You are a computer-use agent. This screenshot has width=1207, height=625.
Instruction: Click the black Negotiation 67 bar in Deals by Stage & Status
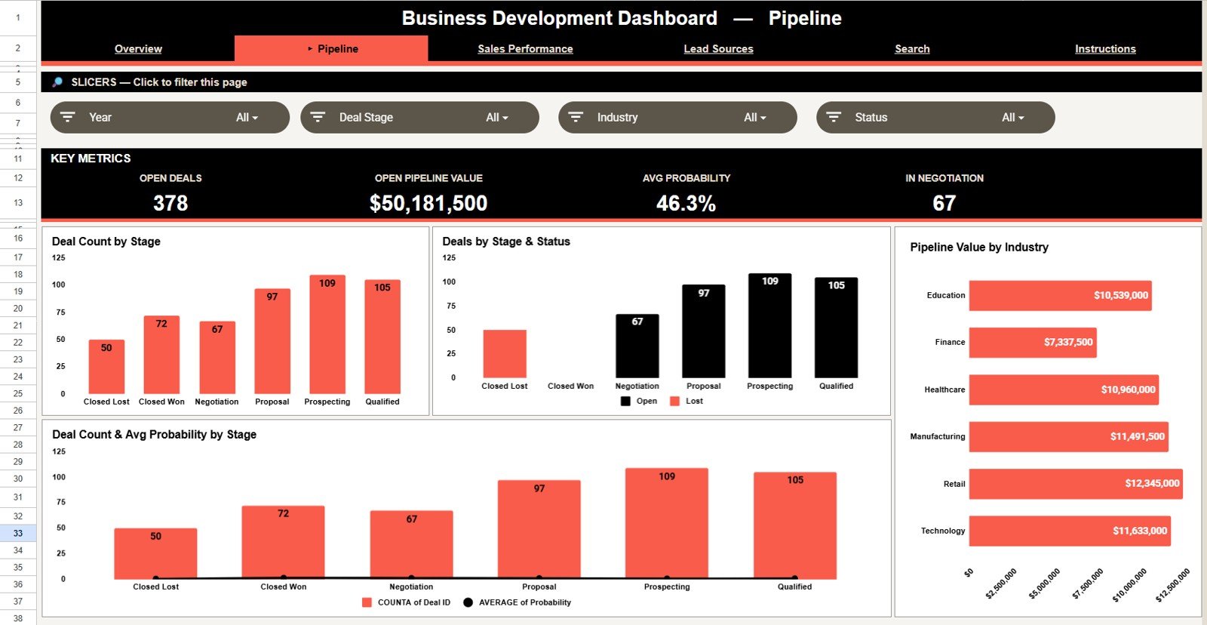637,346
